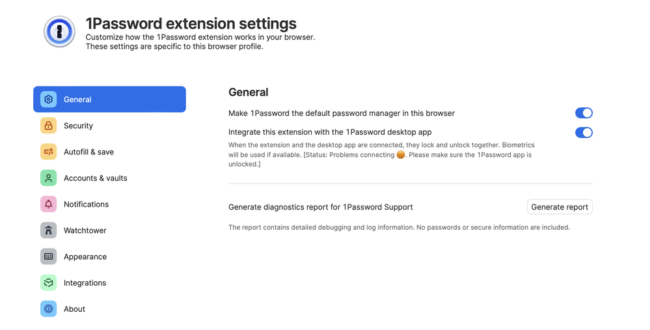Click the orange connection status indicator

point(401,155)
